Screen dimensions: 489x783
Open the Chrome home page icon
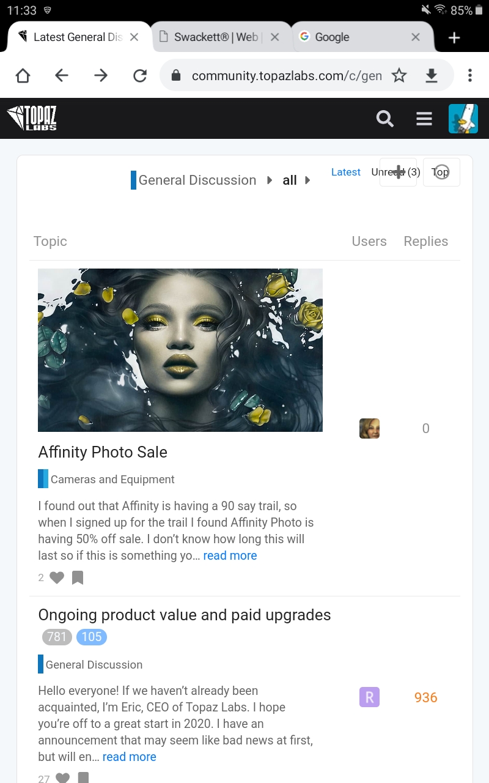23,75
